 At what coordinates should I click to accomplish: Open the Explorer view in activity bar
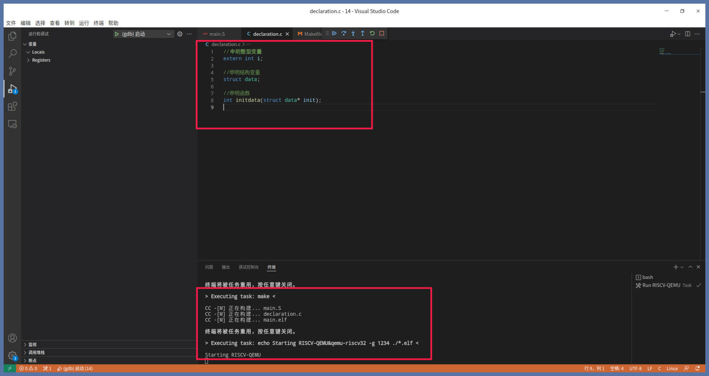click(x=12, y=36)
